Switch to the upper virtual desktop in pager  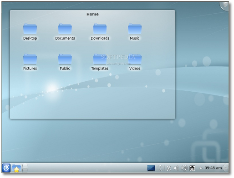click(25, 166)
